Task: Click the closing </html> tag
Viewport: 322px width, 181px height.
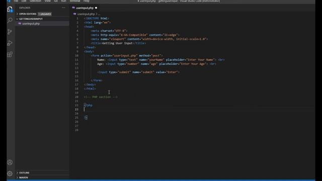Action: tap(90, 88)
